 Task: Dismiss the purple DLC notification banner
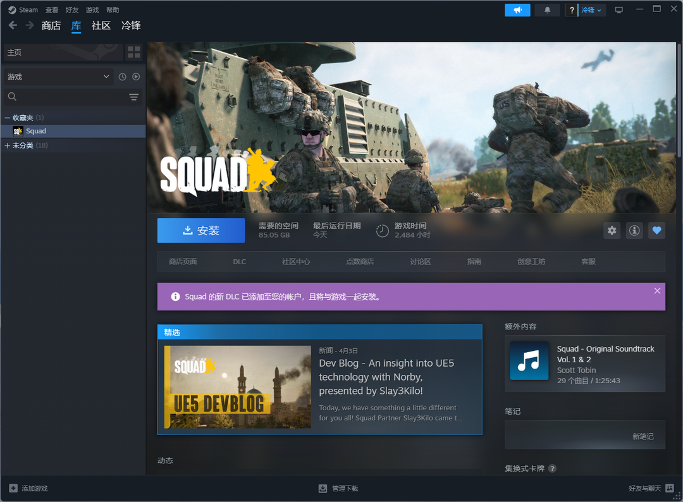click(657, 291)
